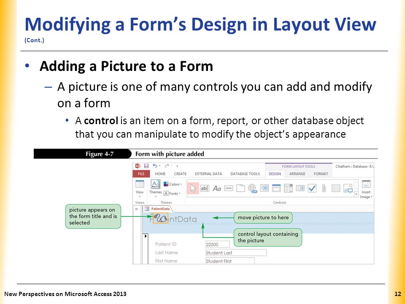Image resolution: width=405 pixels, height=304 pixels.
Task: Switch to the HOME ribbon tab
Action: click(160, 174)
